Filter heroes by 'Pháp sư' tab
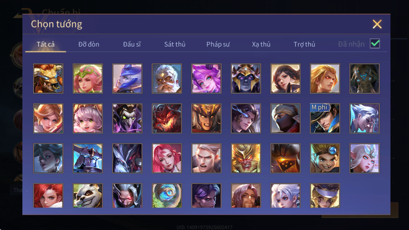The image size is (409, 230). coord(218,44)
